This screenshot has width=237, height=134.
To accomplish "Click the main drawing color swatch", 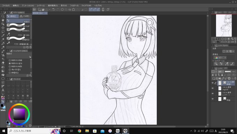I will tap(2, 105).
